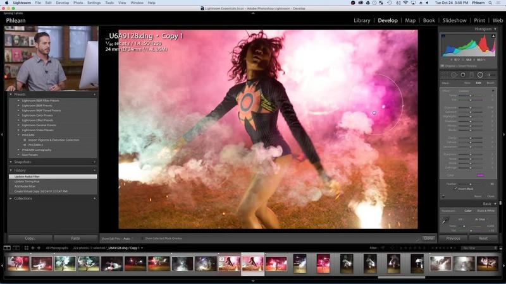Open the magenta Color swatch
The width and height of the screenshot is (506, 284).
point(480,175)
